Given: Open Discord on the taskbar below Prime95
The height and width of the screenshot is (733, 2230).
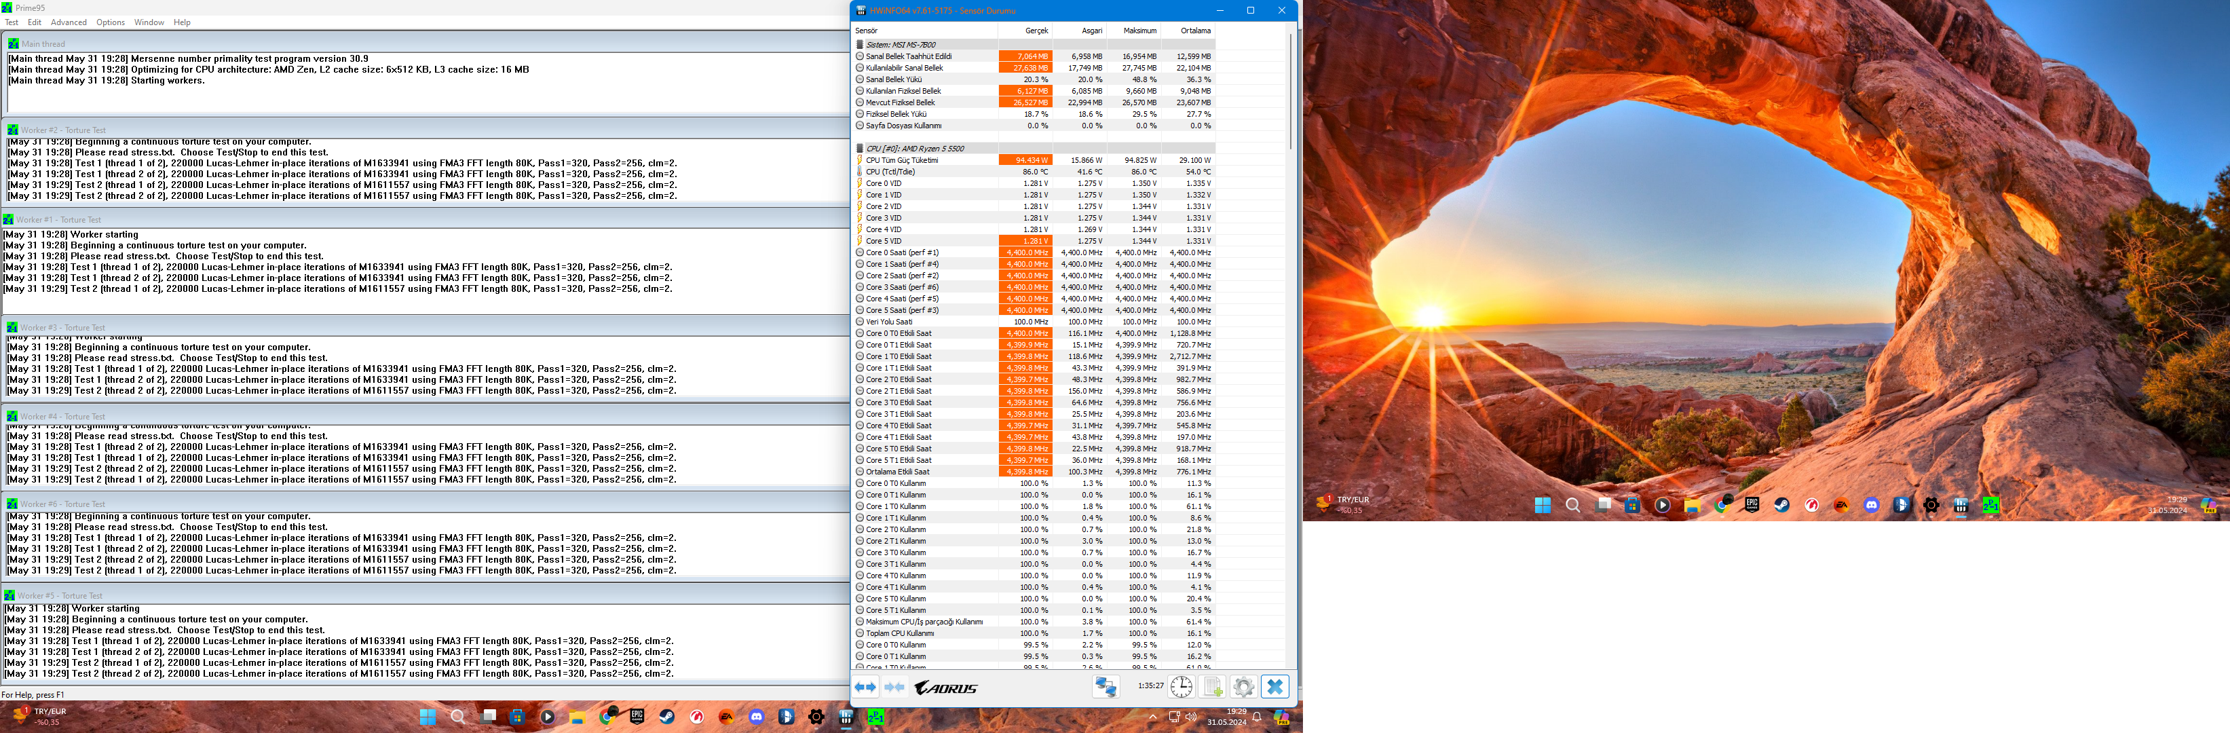Looking at the screenshot, I should [x=757, y=717].
